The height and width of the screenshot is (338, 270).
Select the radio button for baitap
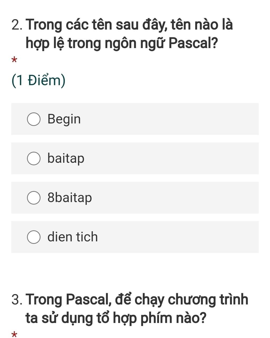(34, 158)
